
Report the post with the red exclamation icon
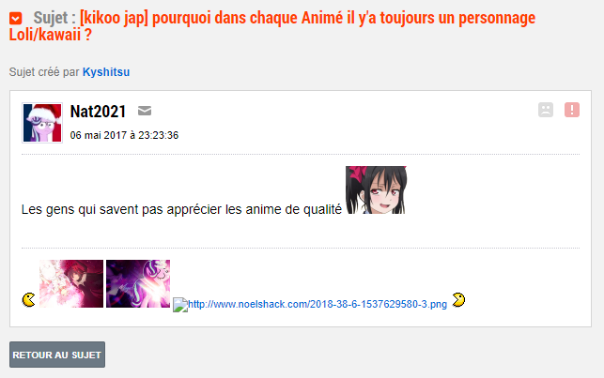tap(572, 110)
